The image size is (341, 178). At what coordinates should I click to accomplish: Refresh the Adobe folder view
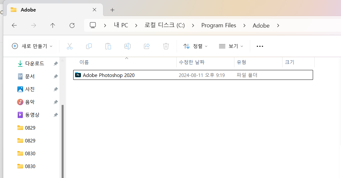pyautogui.click(x=72, y=25)
